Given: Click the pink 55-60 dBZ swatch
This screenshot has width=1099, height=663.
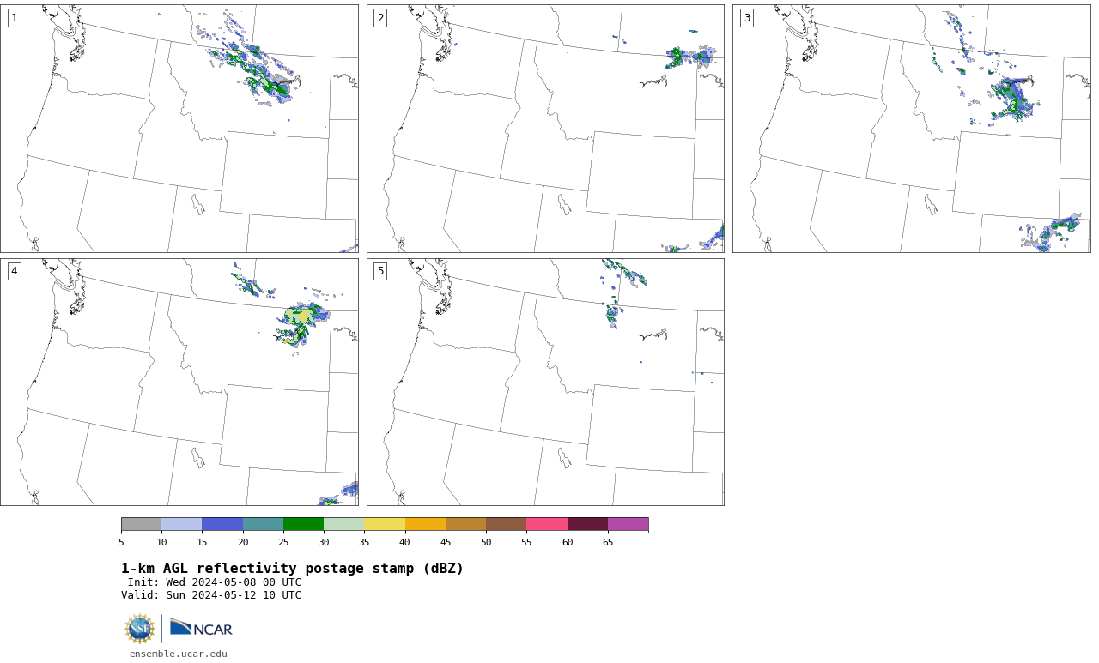Looking at the screenshot, I should coord(547,524).
